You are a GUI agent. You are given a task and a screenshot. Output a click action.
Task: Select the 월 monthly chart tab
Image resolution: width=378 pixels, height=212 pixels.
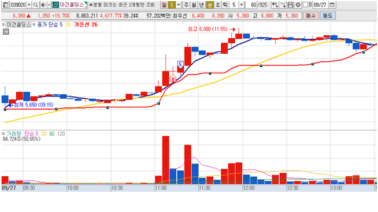click(194, 5)
